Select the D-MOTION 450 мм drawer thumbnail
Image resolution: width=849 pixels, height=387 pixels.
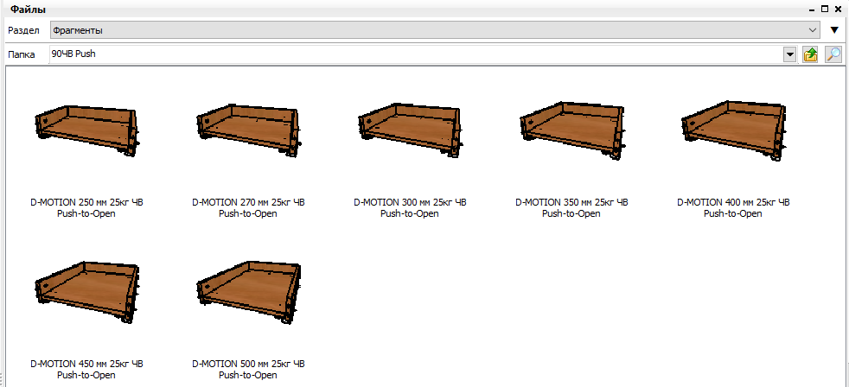point(86,292)
